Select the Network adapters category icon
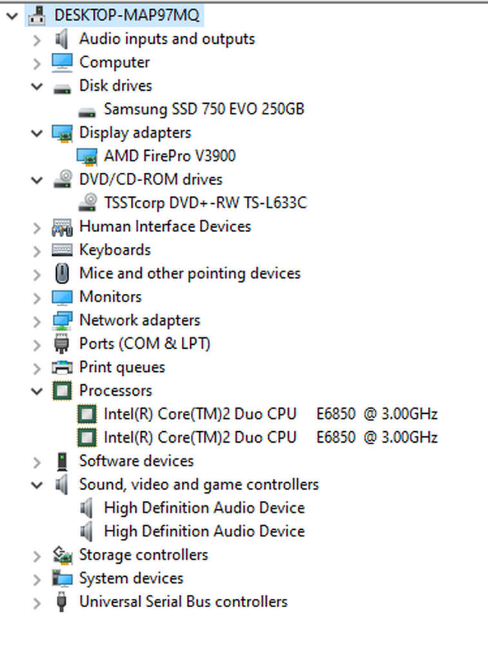This screenshot has height=660, width=488. tap(63, 320)
